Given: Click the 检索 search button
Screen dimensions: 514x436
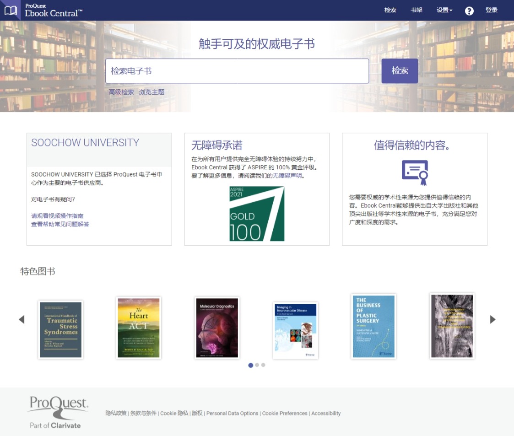Looking at the screenshot, I should tap(399, 71).
